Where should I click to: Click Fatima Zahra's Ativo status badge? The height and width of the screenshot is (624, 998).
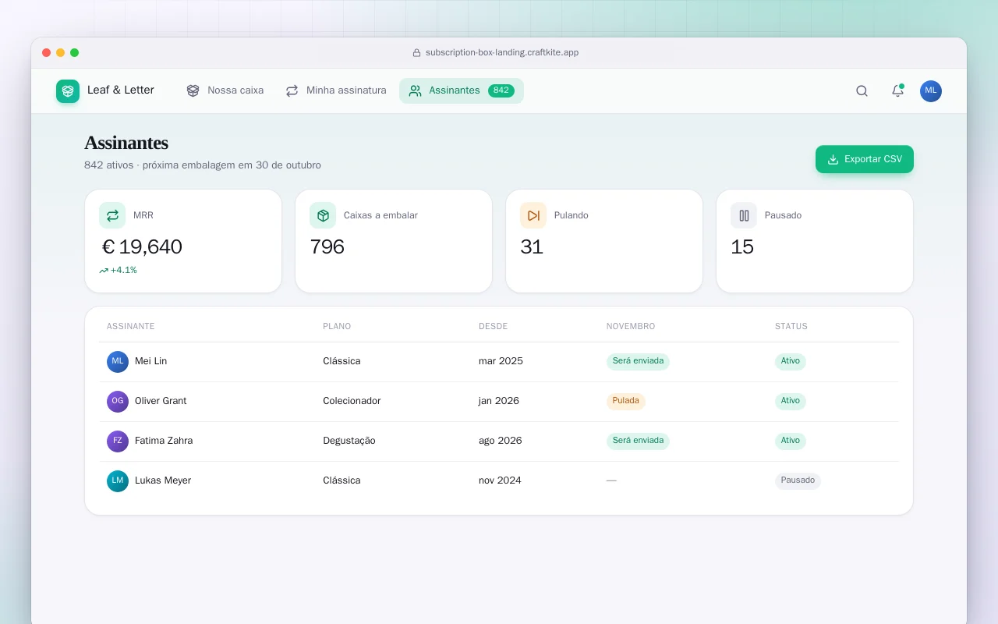(x=791, y=441)
